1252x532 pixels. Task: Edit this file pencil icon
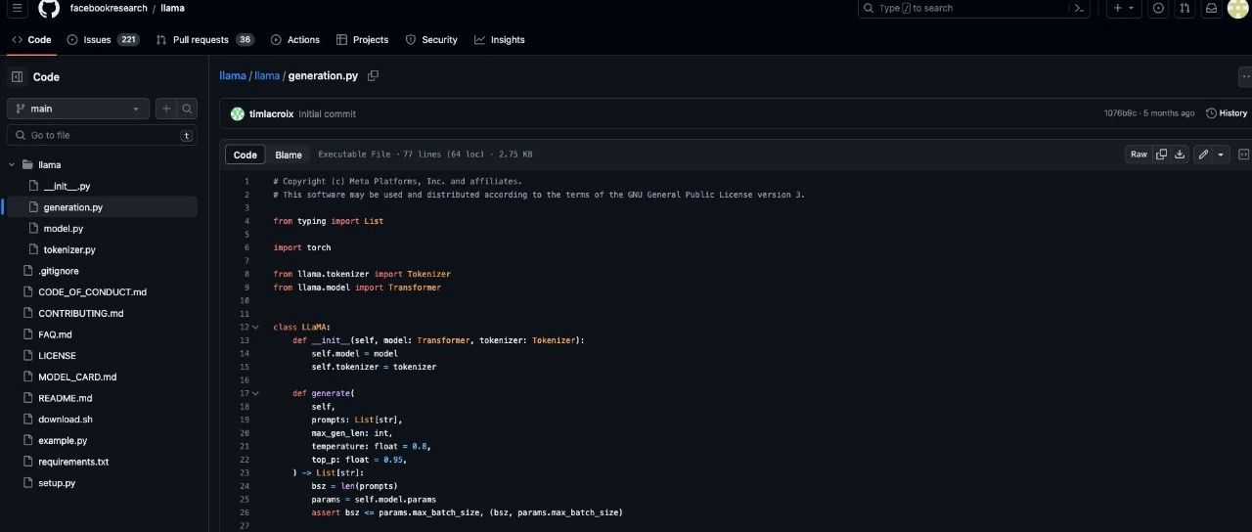coord(1203,155)
